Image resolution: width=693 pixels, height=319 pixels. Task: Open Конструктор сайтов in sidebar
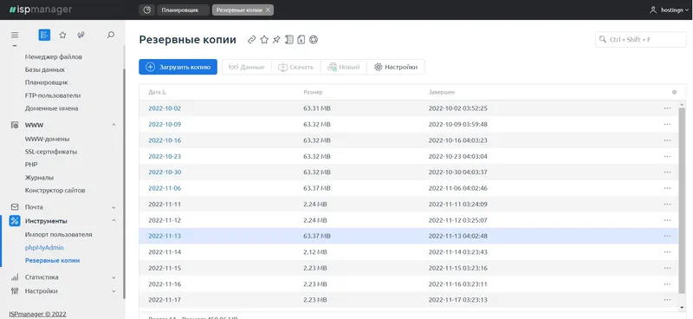[x=55, y=190]
